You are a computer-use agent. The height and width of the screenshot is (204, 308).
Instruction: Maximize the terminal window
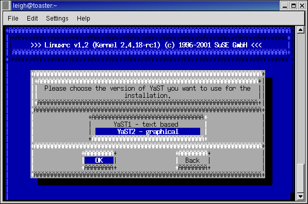pos(294,6)
